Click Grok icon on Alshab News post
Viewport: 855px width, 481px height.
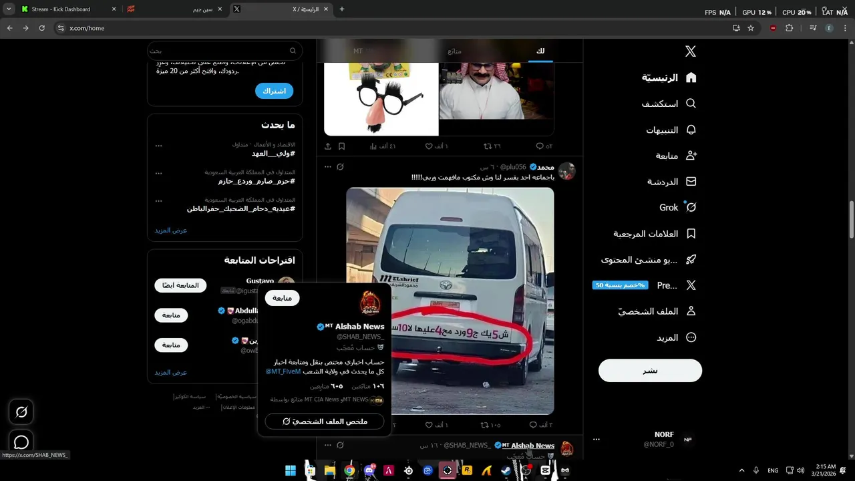pos(340,445)
